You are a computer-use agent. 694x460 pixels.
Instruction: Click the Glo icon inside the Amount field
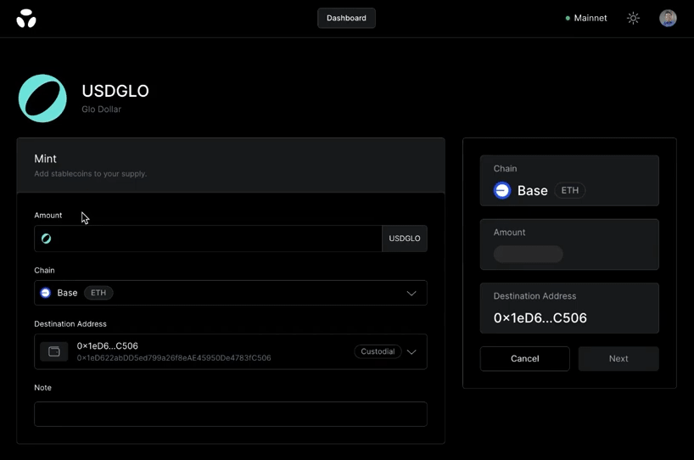point(47,238)
